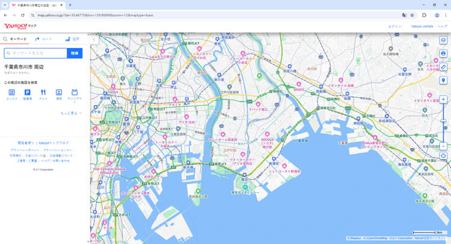The height and width of the screenshot is (244, 451).
Task: Open the map layers panel
Action: click(x=443, y=40)
